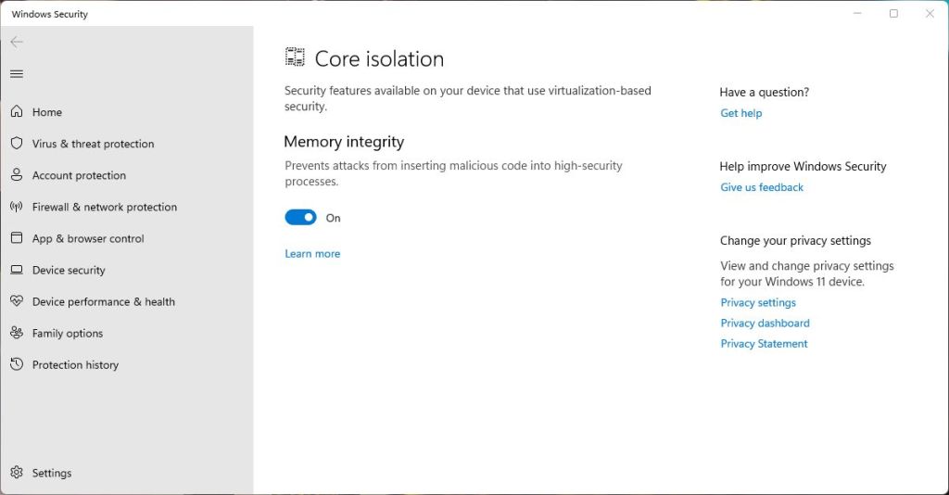The image size is (949, 495).
Task: Open the Give us feedback link
Action: pos(762,187)
